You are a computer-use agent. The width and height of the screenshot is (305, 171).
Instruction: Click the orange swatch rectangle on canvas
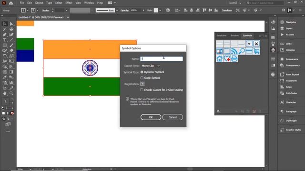point(25,23)
